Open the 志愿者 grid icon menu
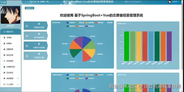 tap(4, 38)
